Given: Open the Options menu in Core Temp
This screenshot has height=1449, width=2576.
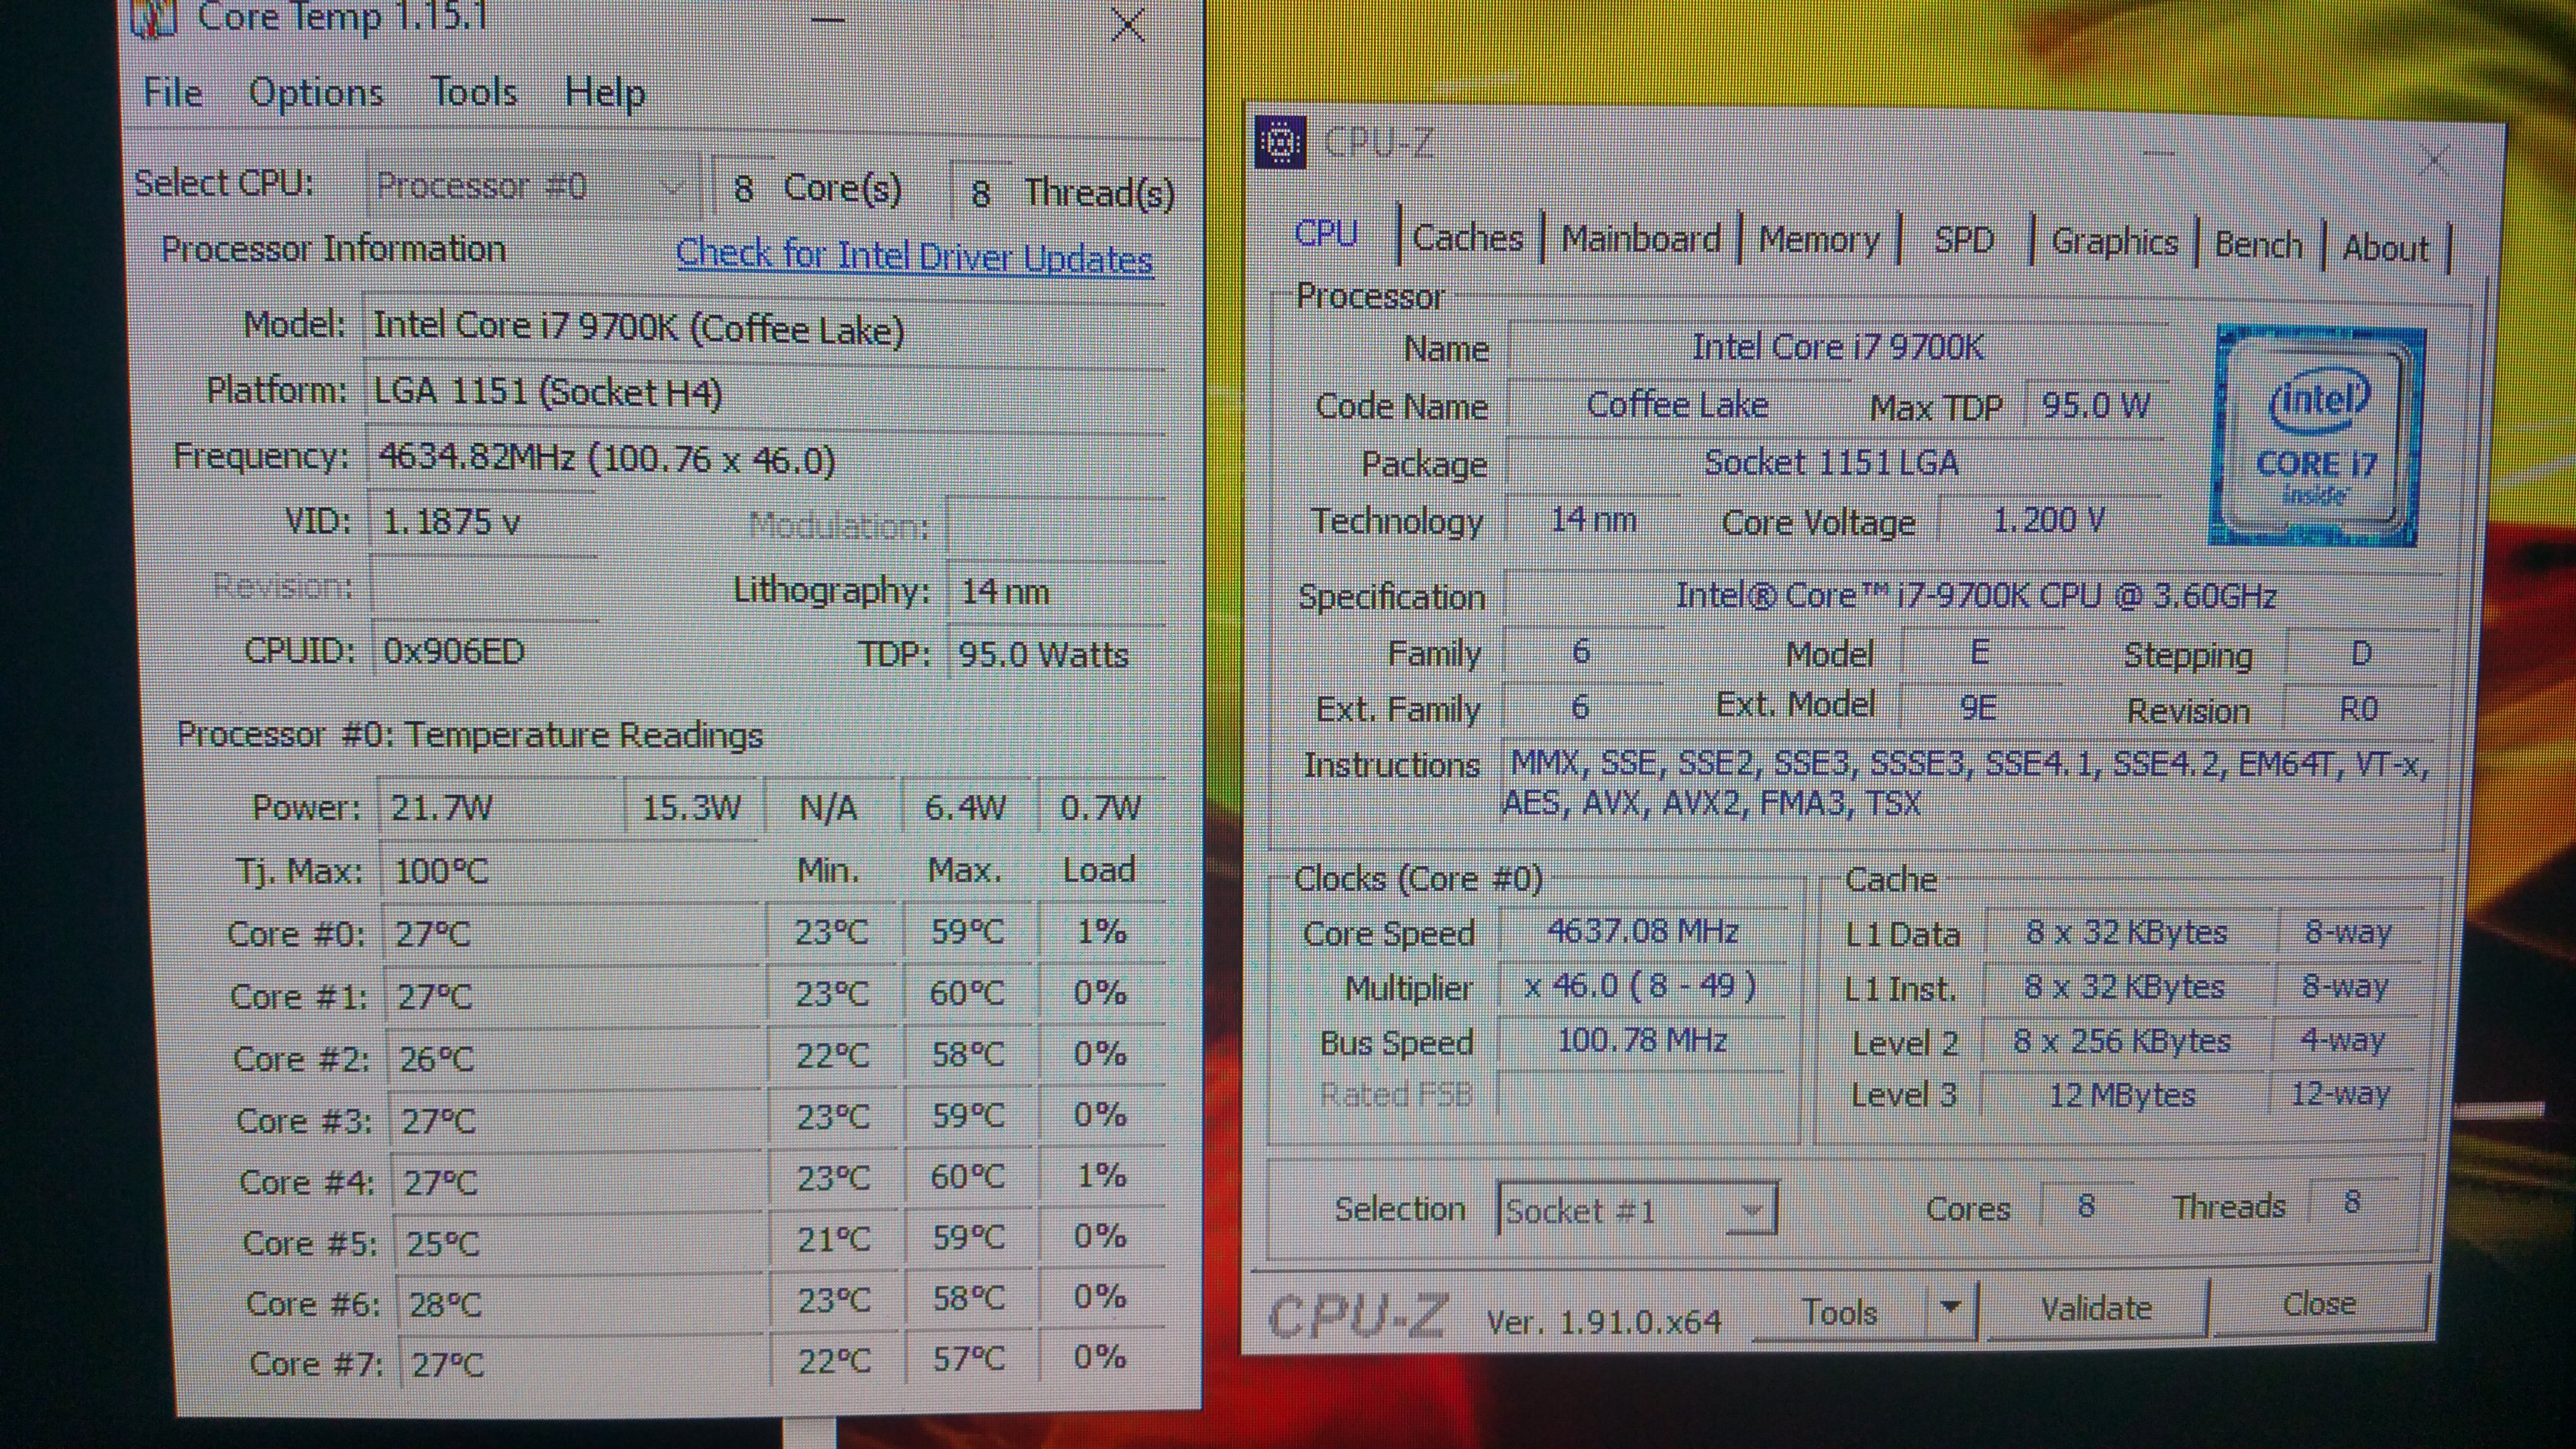Looking at the screenshot, I should coord(316,93).
